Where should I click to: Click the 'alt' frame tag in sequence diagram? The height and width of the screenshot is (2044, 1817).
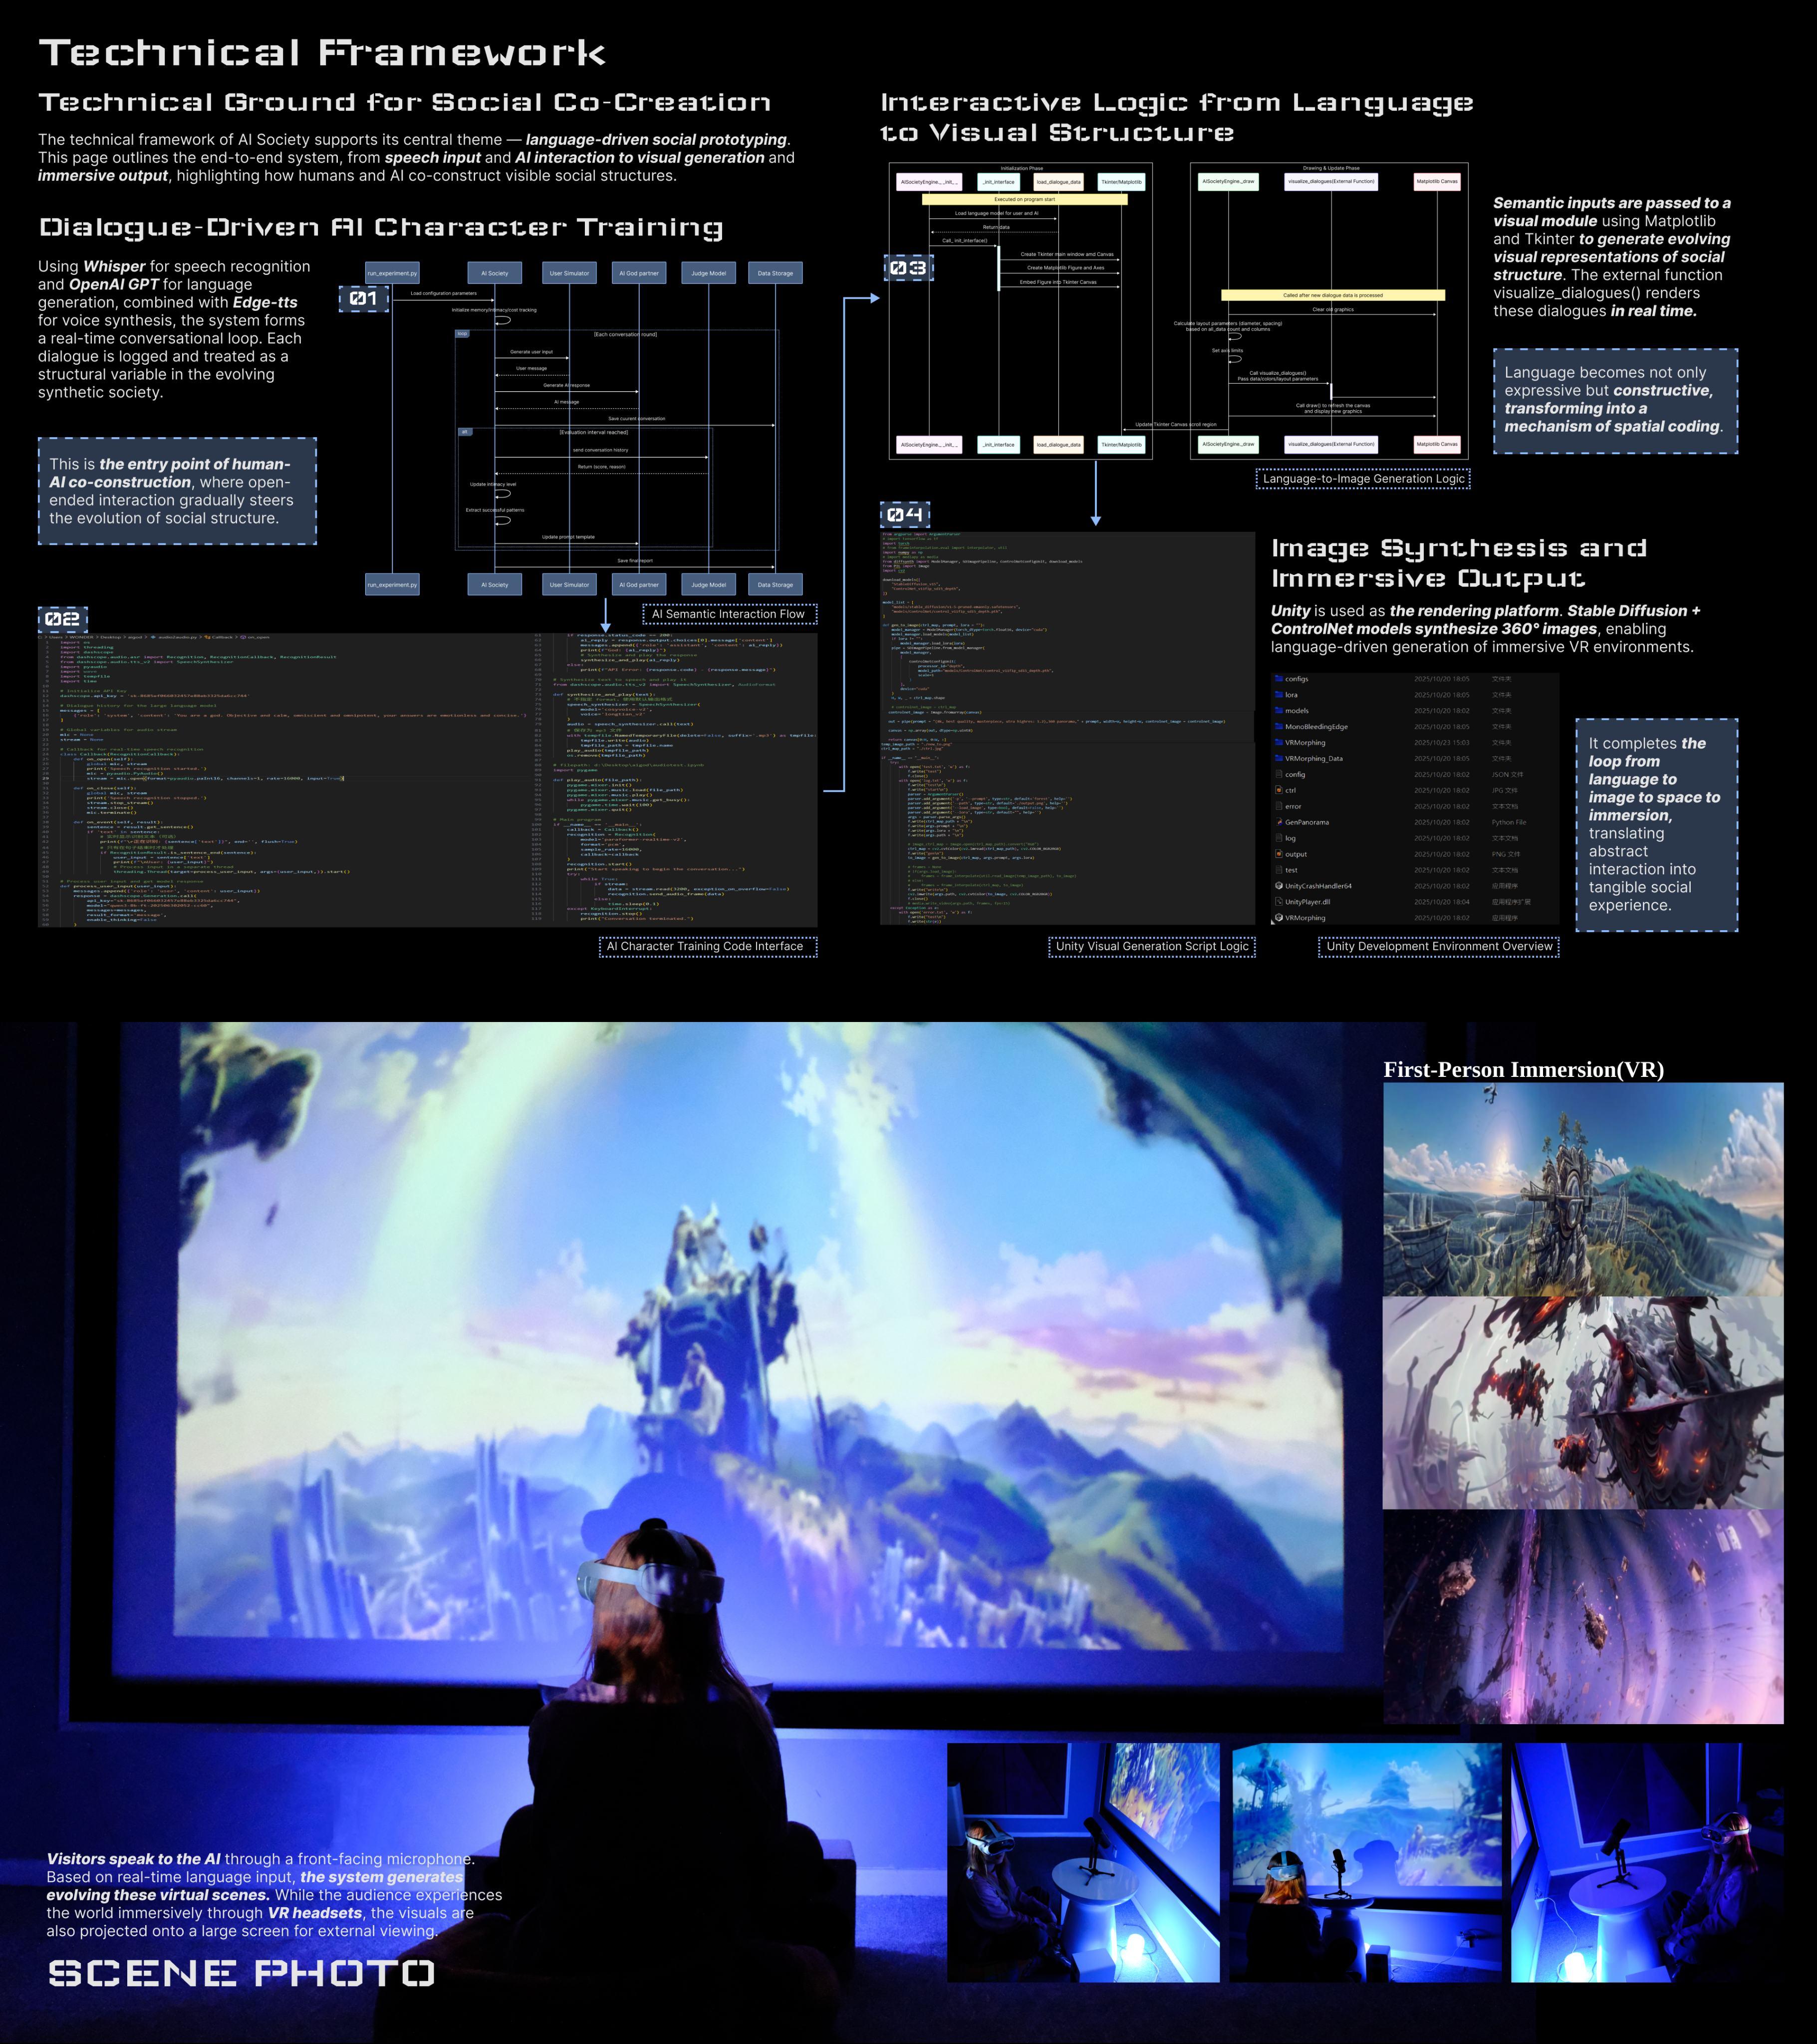point(464,432)
